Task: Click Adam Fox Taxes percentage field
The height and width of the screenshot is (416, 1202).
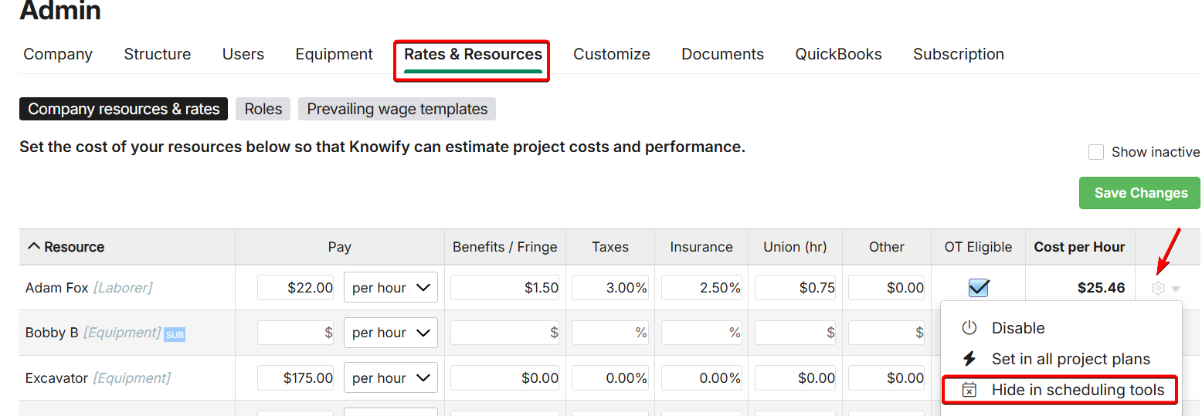Action: (610, 288)
